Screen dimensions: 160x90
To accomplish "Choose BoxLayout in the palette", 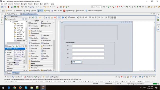I will tap(33, 23).
